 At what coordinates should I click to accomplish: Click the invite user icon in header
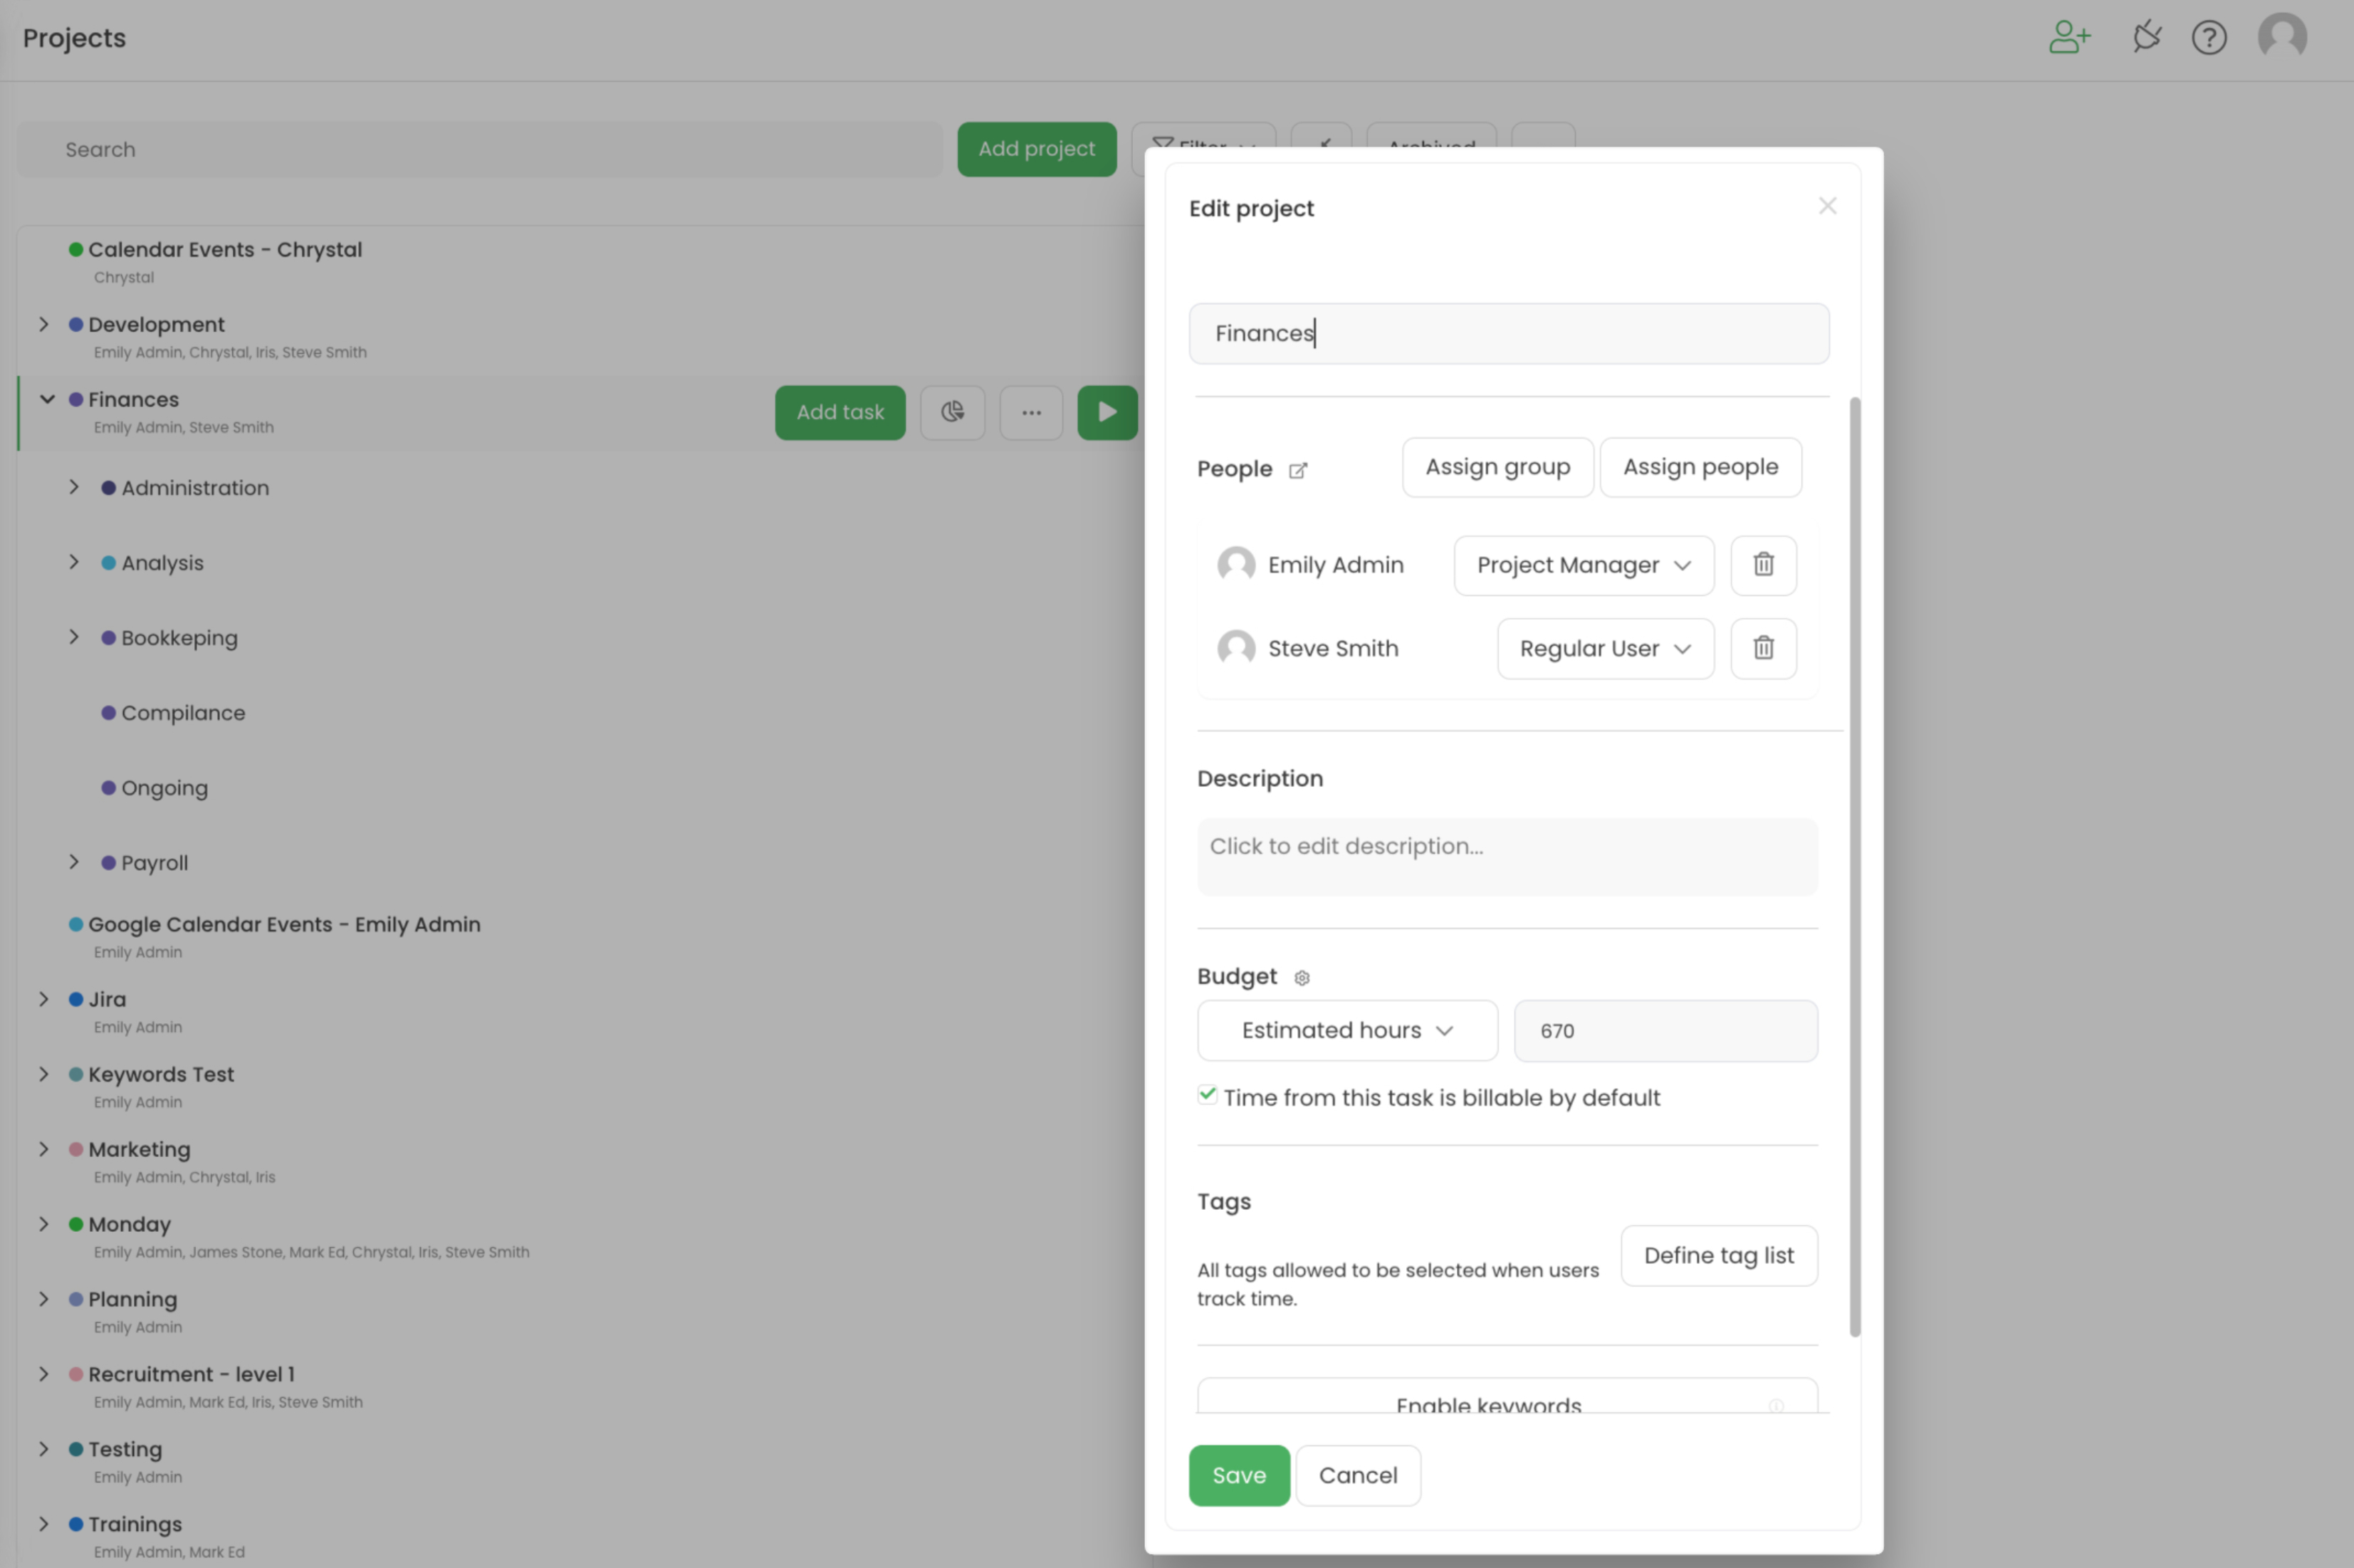coord(2069,38)
